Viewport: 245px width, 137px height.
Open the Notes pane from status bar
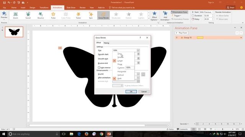click(x=170, y=129)
